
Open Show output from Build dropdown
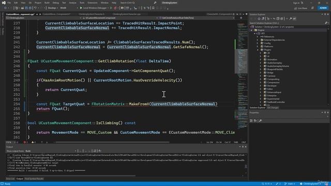51,151
